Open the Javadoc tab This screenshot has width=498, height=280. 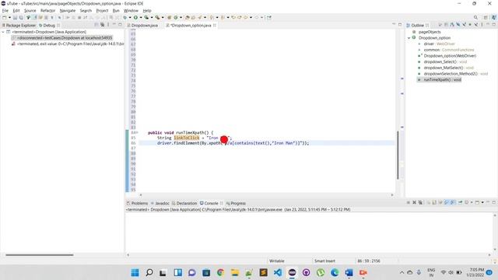click(160, 203)
